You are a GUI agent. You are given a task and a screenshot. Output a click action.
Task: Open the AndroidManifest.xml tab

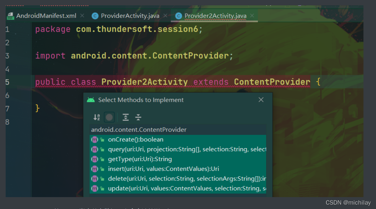click(x=46, y=16)
